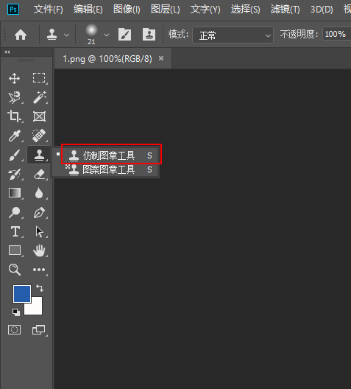Image resolution: width=351 pixels, height=389 pixels.
Task: Select the Eraser tool
Action: pyautogui.click(x=40, y=174)
